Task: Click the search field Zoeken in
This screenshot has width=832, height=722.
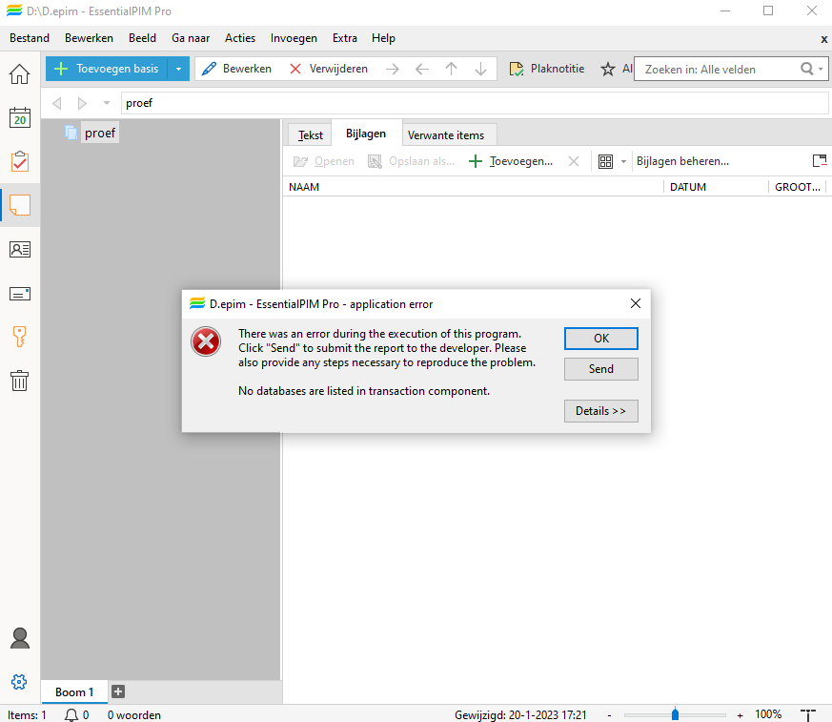Action: (x=717, y=69)
